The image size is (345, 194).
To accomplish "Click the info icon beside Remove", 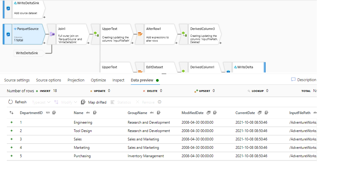I will pos(160,102).
